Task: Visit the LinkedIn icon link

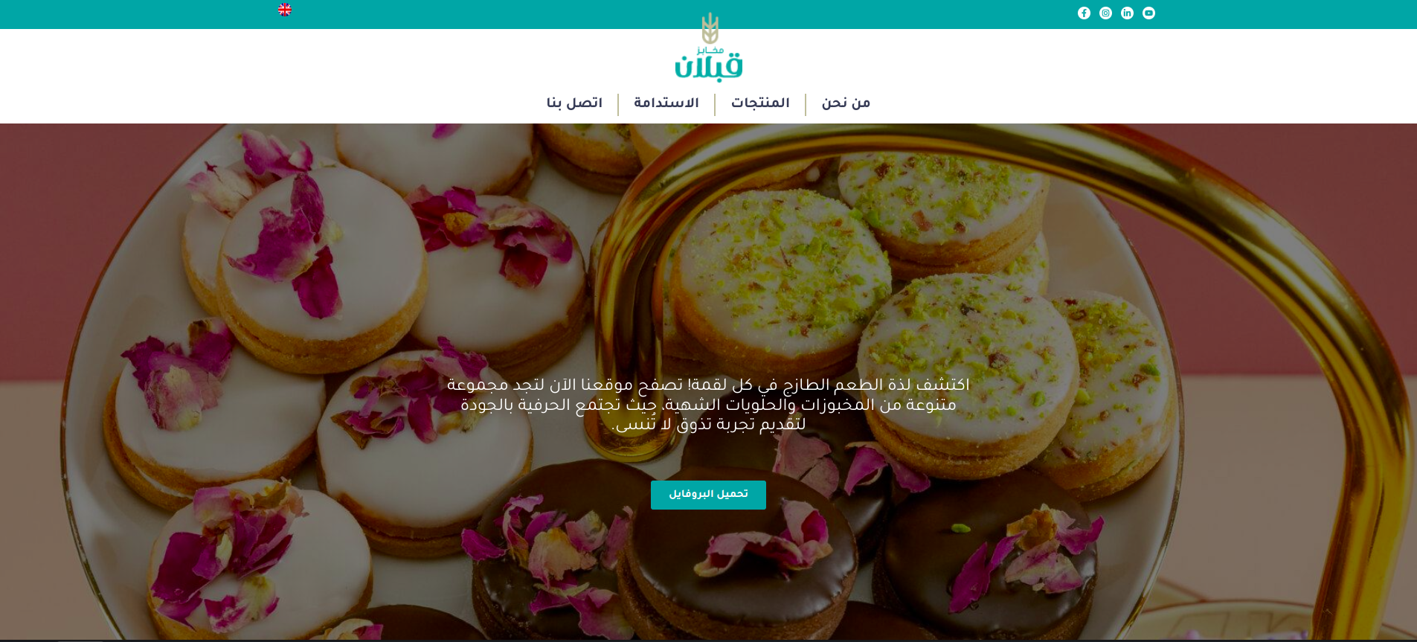Action: [x=1127, y=13]
